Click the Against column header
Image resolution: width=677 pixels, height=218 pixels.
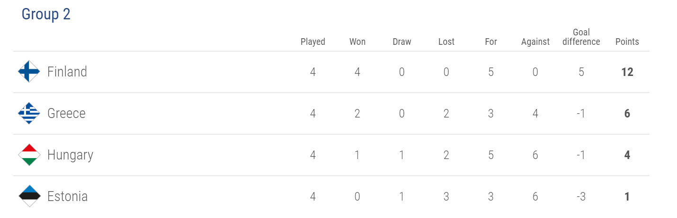(535, 42)
